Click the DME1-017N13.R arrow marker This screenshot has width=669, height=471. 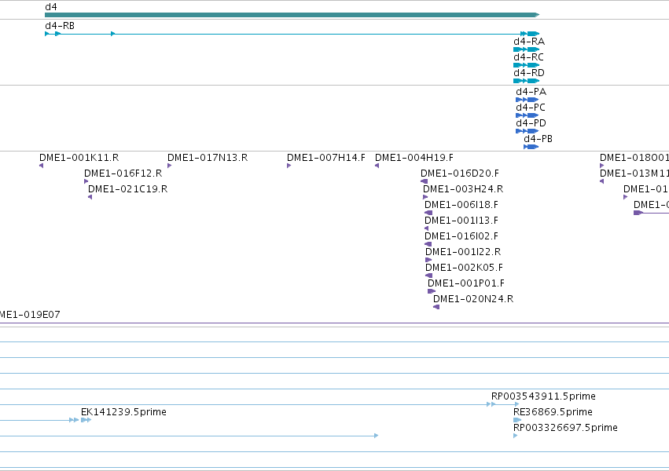pyautogui.click(x=169, y=166)
